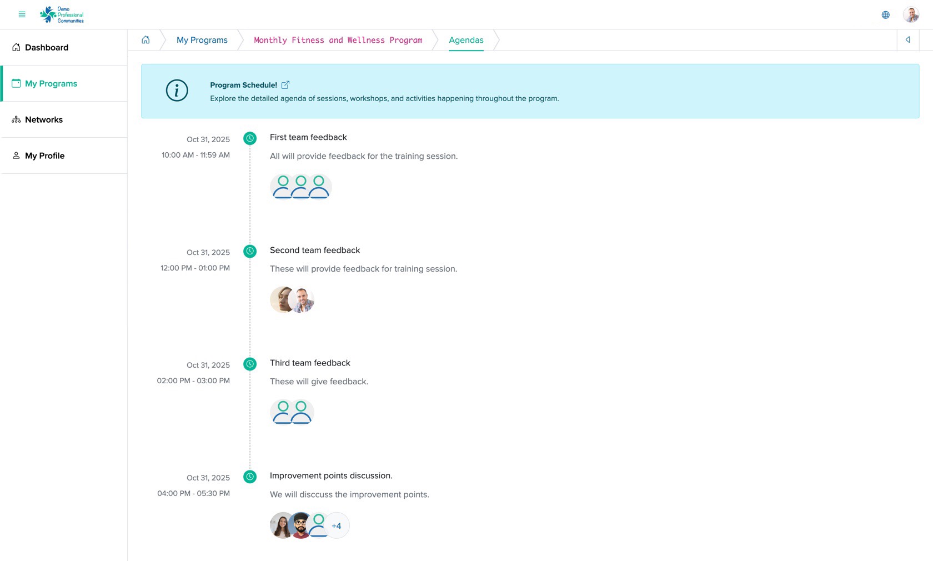933x561 pixels.
Task: Click the 04:00 PM - 05:30 PM time
Action: click(x=193, y=493)
